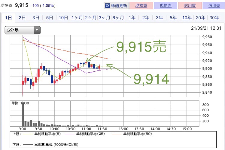Select the 30年 period tab
225x150 pixels.
coord(214,18)
